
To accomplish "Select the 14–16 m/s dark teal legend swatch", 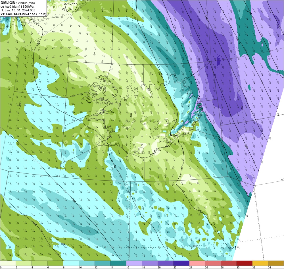I will [x=118, y=263].
